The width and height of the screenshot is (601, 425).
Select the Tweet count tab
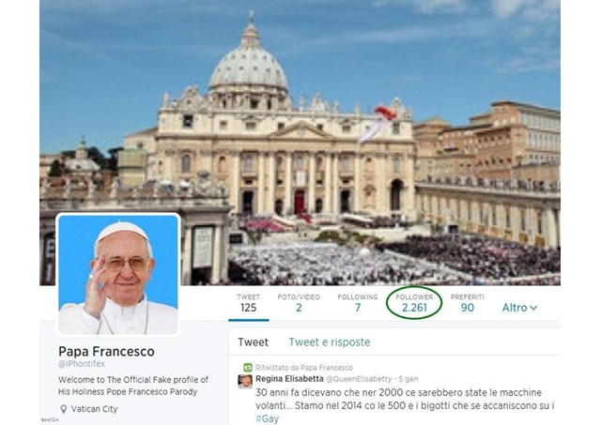point(248,303)
